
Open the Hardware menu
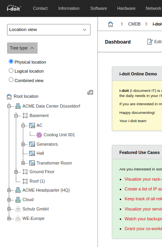click(126, 8)
